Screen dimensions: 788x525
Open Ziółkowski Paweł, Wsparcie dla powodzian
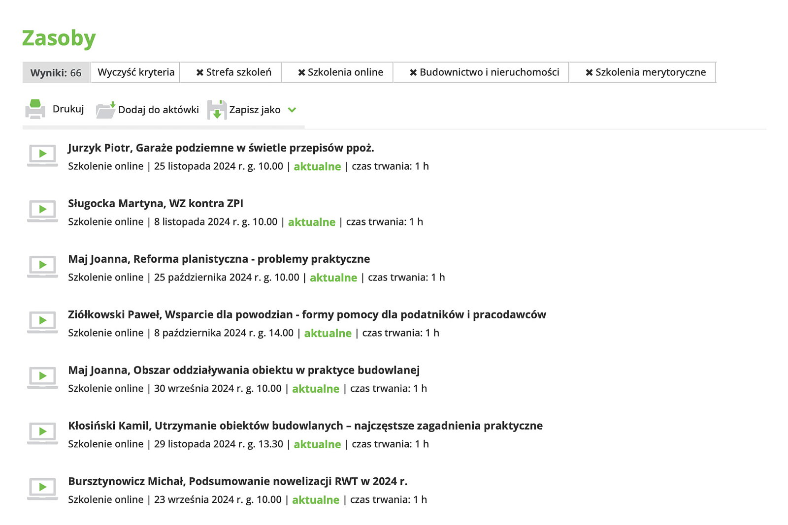[307, 315]
